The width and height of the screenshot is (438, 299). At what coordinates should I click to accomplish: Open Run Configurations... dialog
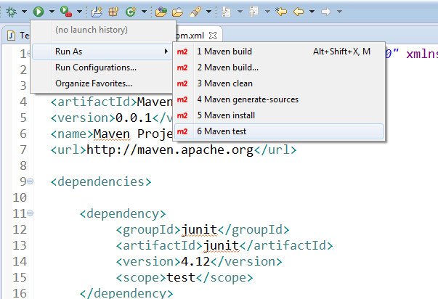click(x=95, y=67)
